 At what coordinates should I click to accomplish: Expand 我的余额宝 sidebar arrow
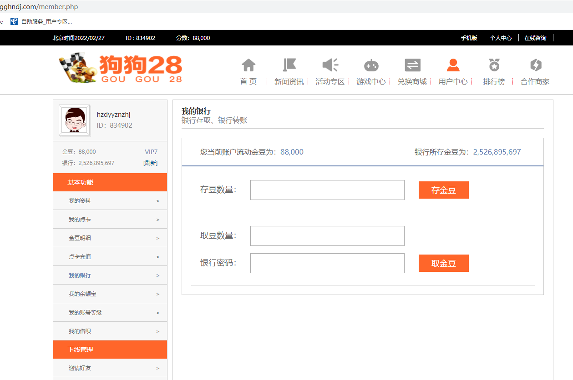coord(158,294)
